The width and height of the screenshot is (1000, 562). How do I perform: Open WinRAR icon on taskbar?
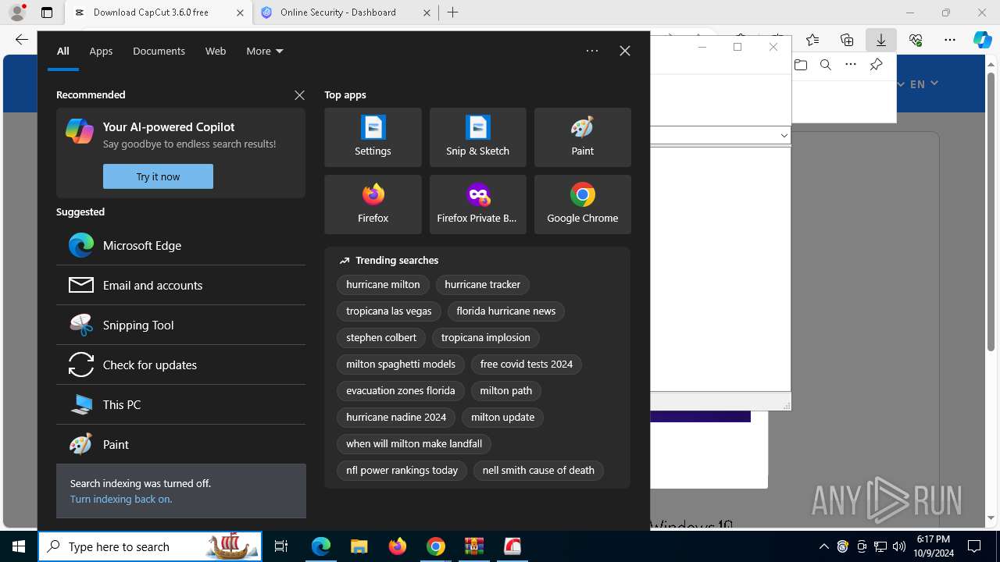point(474,546)
